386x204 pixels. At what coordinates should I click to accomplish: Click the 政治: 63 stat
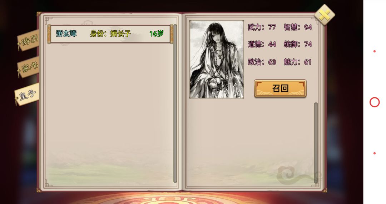tap(262, 62)
